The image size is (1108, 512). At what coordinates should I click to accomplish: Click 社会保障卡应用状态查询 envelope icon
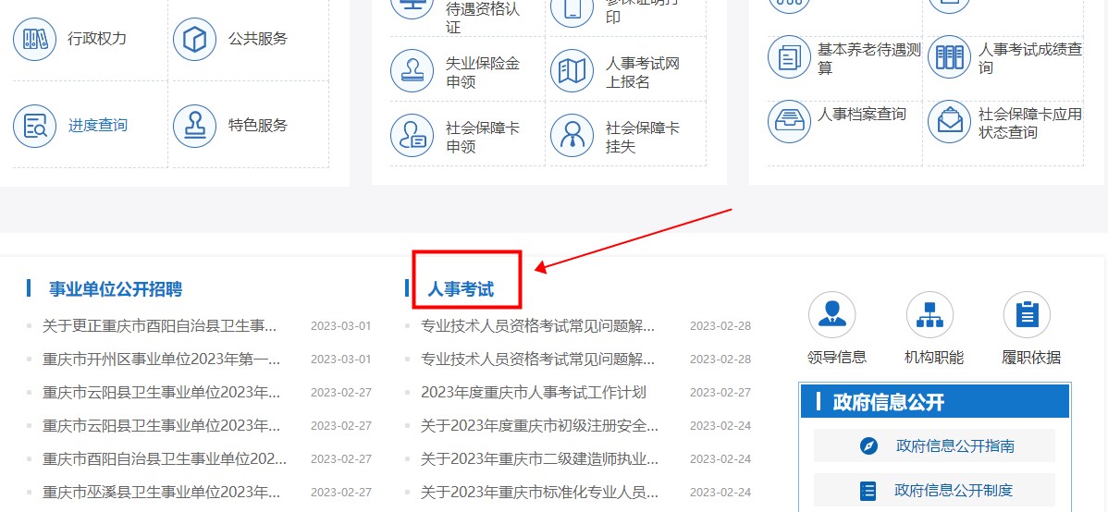coord(950,122)
